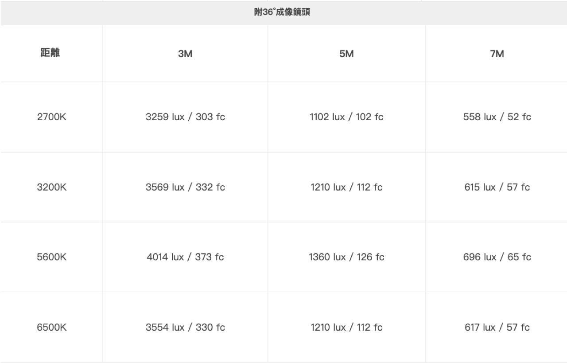Click the 615 lux / 57 fc cell
This screenshot has height=363, width=567.
tap(496, 187)
